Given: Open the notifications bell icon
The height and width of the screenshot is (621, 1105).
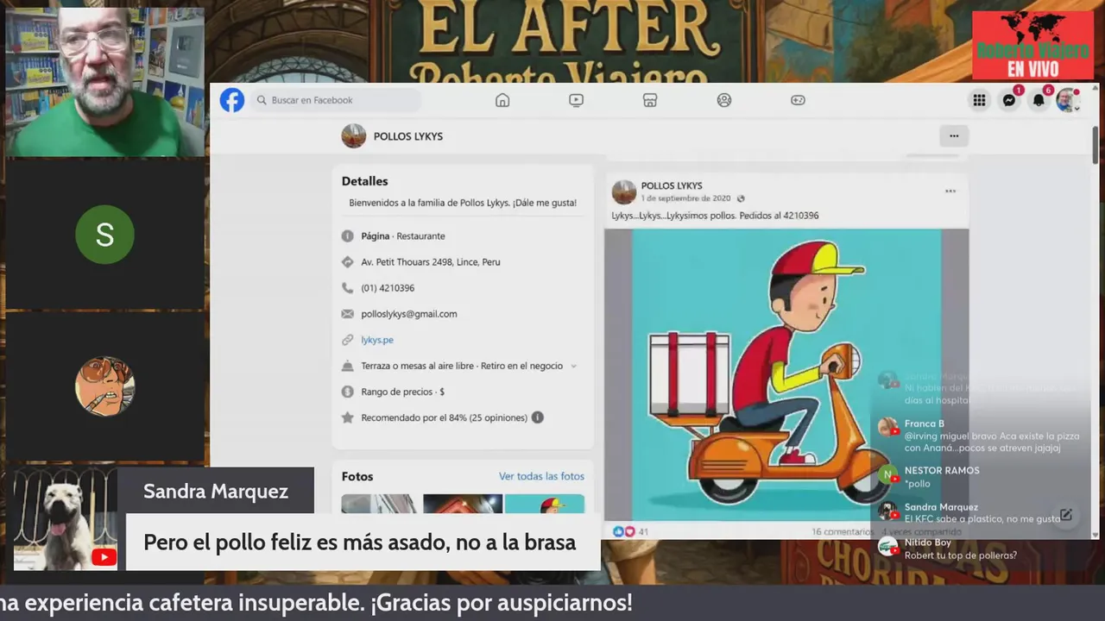Looking at the screenshot, I should (1039, 100).
